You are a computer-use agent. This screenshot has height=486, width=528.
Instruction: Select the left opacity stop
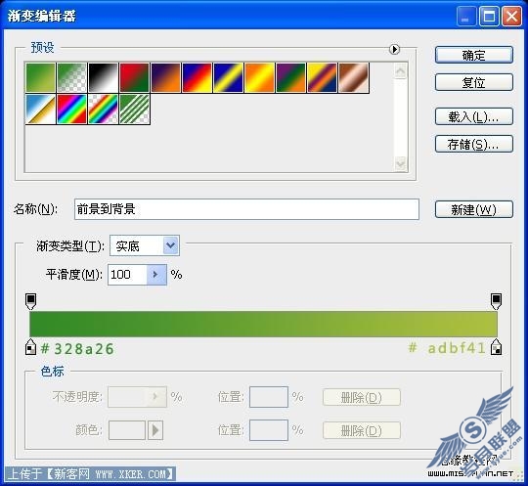pos(31,301)
